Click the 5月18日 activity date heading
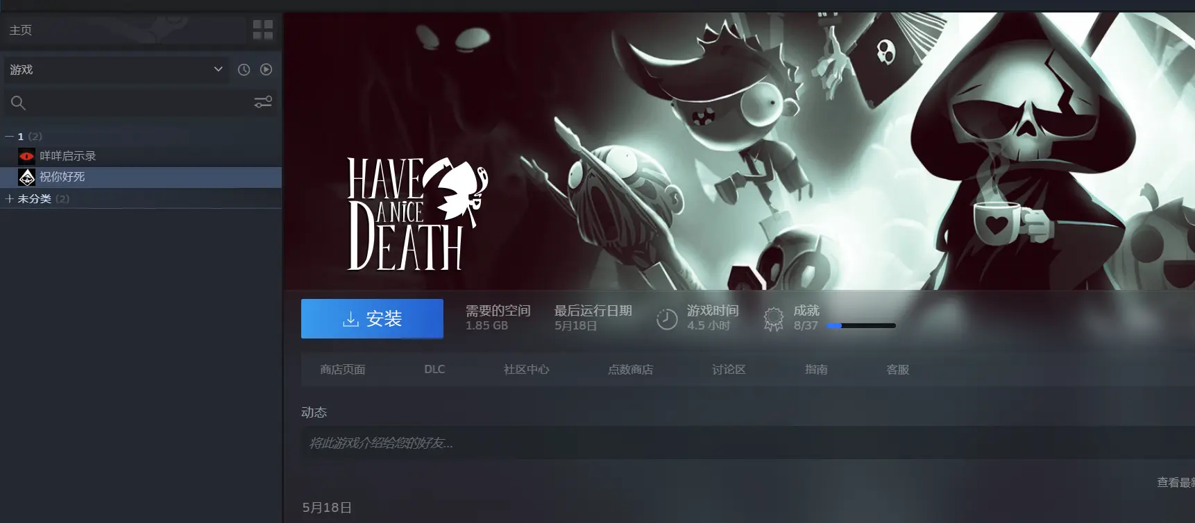The image size is (1195, 523). [x=327, y=508]
